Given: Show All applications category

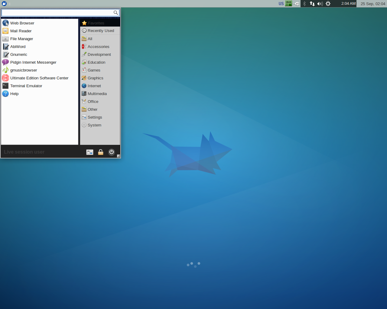Looking at the screenshot, I should point(100,39).
